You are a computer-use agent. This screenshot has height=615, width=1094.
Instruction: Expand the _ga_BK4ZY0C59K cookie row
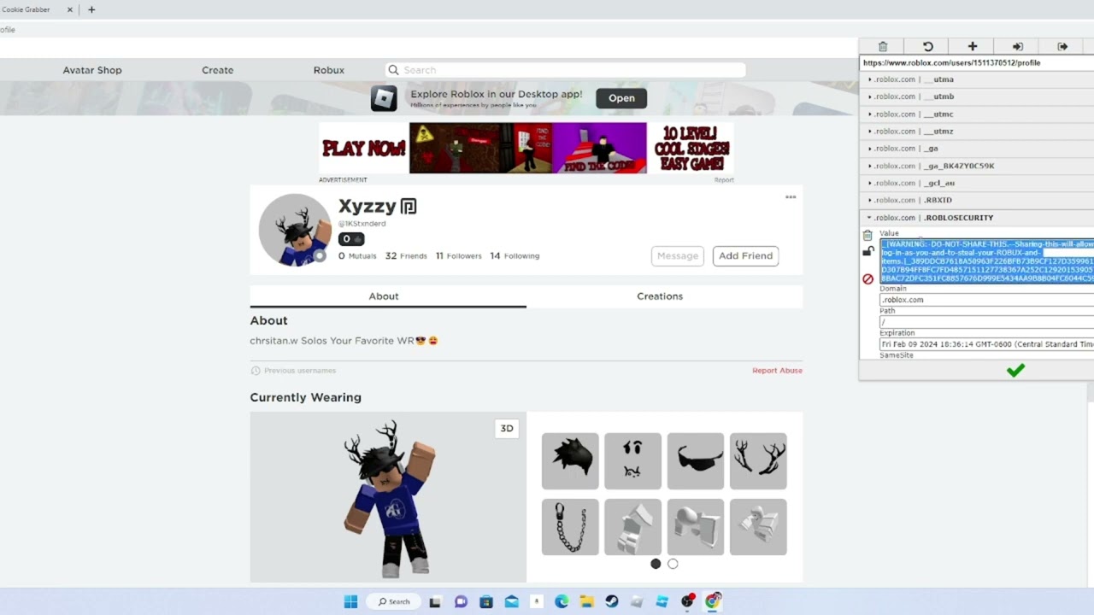[x=976, y=166]
